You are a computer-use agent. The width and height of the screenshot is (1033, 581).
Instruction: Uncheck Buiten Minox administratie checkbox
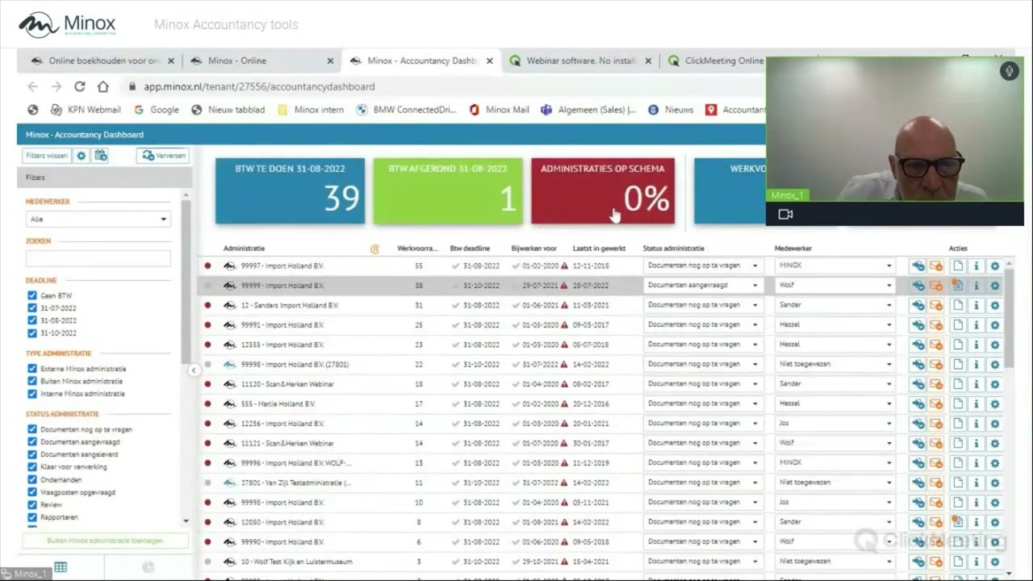[x=32, y=381]
